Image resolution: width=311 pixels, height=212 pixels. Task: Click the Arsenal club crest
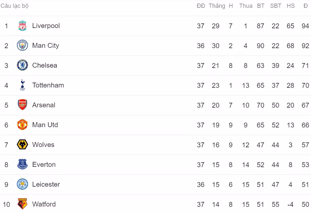[22, 105]
